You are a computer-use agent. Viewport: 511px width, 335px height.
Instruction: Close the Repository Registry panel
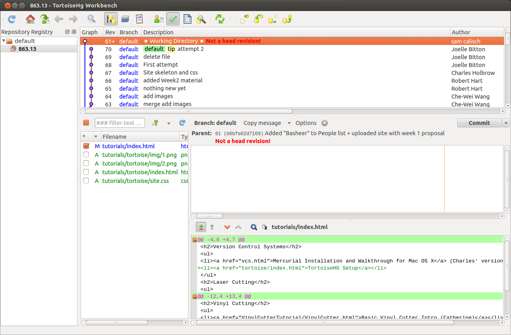[74, 32]
